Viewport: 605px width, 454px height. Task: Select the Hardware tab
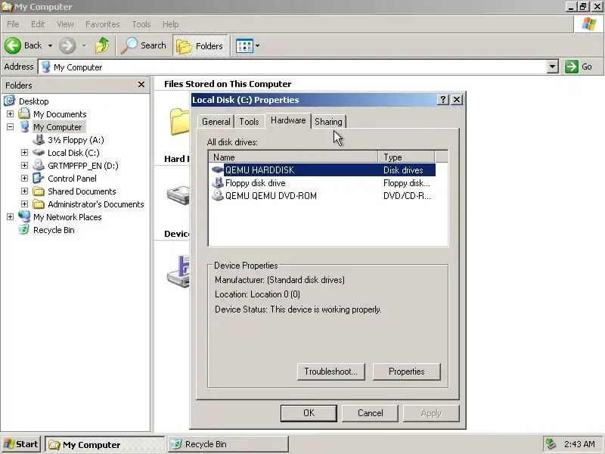tap(288, 120)
